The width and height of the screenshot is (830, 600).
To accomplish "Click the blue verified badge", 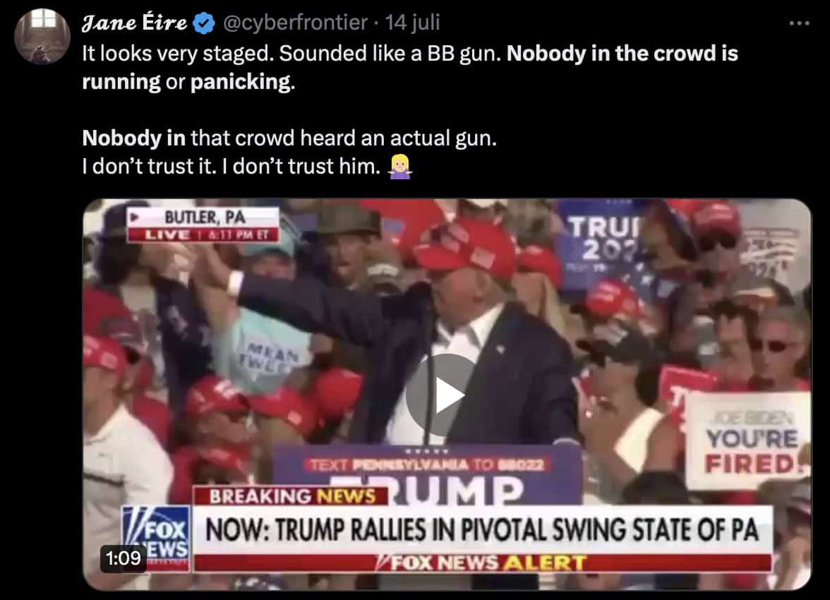I will point(204,23).
